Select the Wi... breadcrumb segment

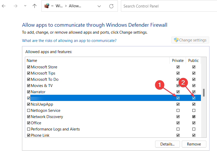pyautogui.click(x=59, y=6)
